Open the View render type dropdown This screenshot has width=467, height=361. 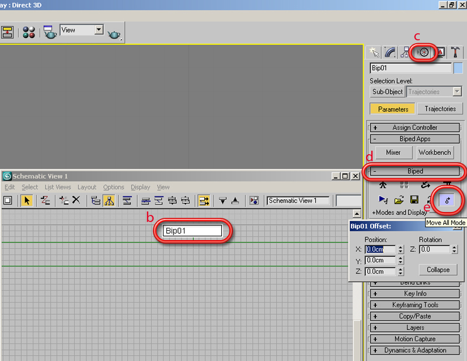tap(99, 30)
